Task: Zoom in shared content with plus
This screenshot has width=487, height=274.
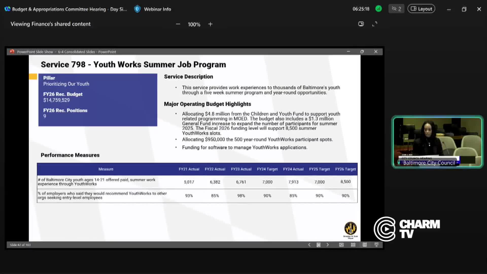Action: [x=210, y=24]
